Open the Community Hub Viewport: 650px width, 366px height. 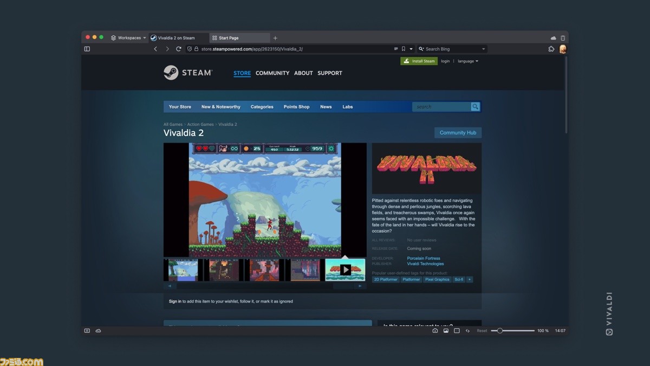tap(458, 133)
